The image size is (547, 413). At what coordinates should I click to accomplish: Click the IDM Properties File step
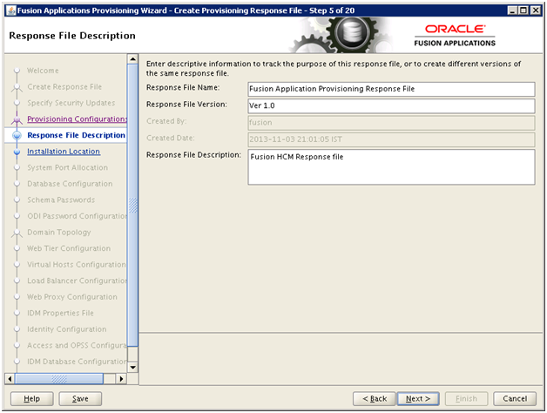tap(60, 313)
